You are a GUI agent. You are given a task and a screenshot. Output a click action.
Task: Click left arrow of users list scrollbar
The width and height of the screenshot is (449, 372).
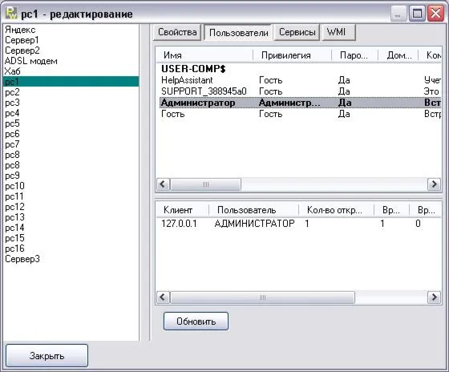tap(163, 184)
